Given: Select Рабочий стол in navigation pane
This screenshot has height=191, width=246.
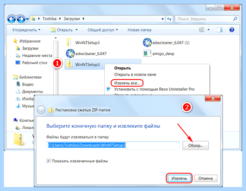Looking at the screenshot, I should 31,62.
